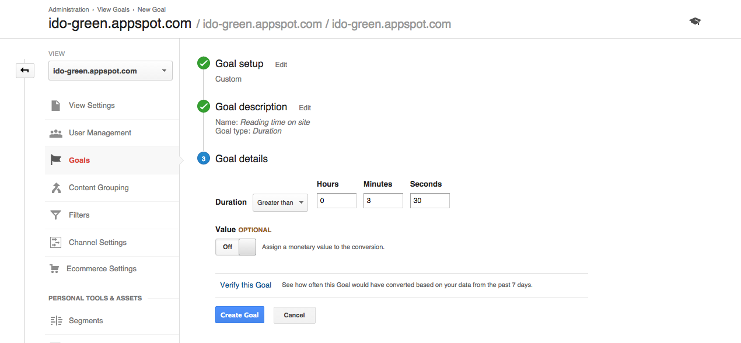Open the ido-green.appspot.com view dropdown
The image size is (741, 343).
click(110, 71)
